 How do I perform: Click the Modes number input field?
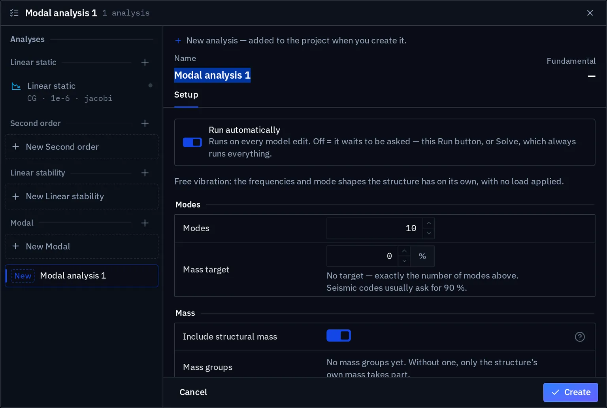(x=375, y=229)
